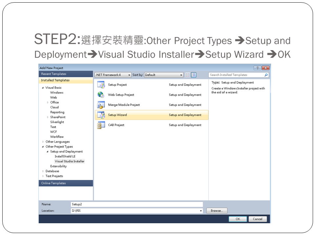
Task: Open the Recent Templates section
Action: [x=66, y=74]
